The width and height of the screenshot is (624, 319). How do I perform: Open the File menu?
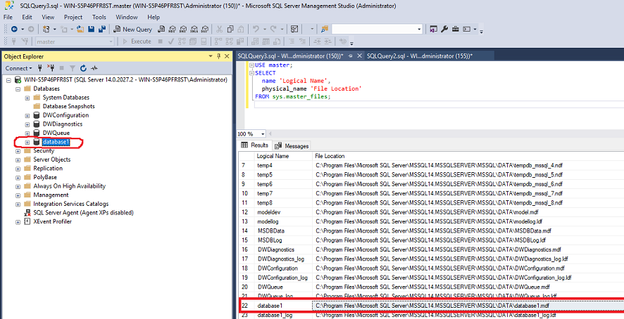click(x=8, y=17)
